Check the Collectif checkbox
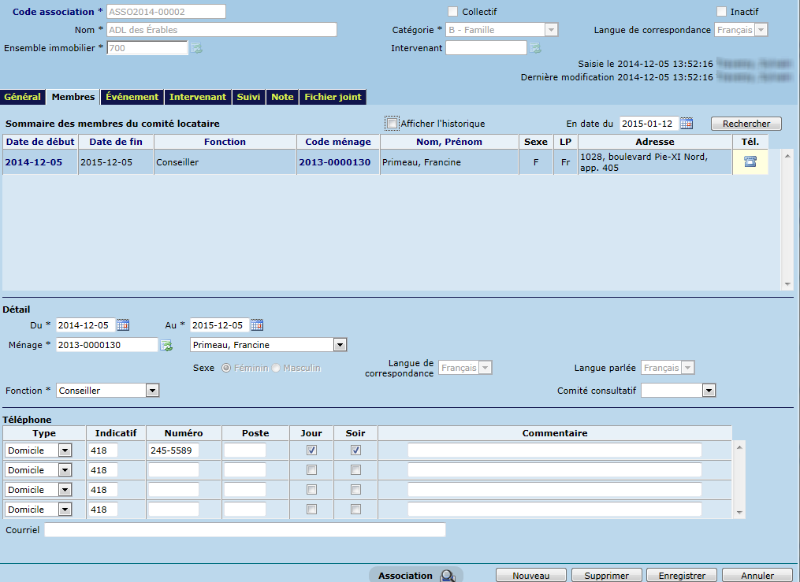800x582 pixels. pyautogui.click(x=452, y=12)
